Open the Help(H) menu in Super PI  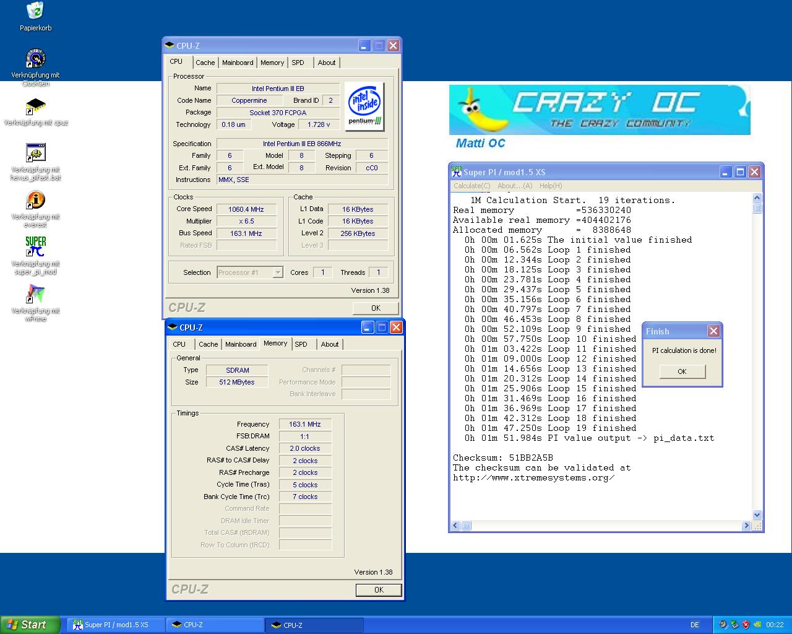[x=551, y=186]
